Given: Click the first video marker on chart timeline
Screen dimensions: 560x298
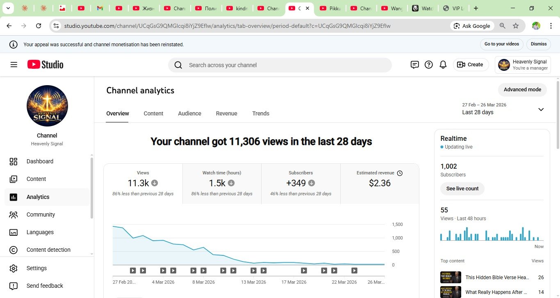Looking at the screenshot, I should pyautogui.click(x=133, y=271).
